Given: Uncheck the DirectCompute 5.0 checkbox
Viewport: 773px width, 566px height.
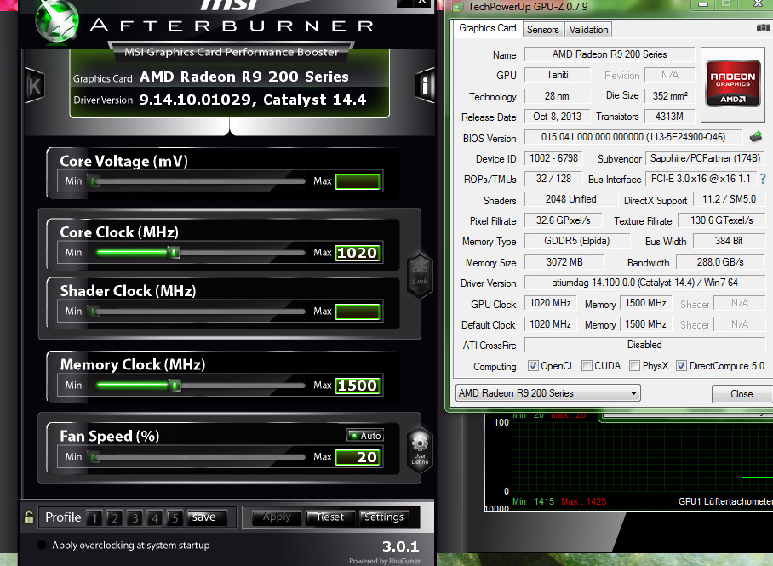Looking at the screenshot, I should (681, 366).
